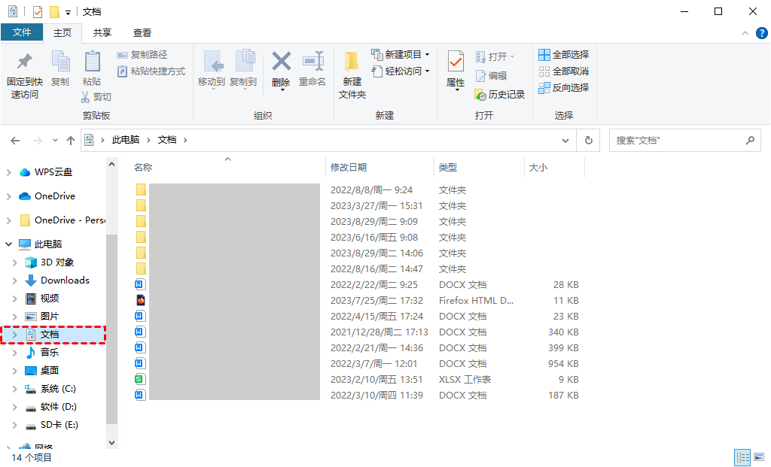The height and width of the screenshot is (467, 771).
Task: Click 文档 breadcrumb in address bar
Action: click(x=167, y=140)
